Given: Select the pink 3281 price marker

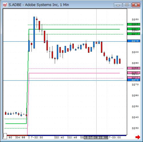Looking at the screenshot, I should click(133, 73).
